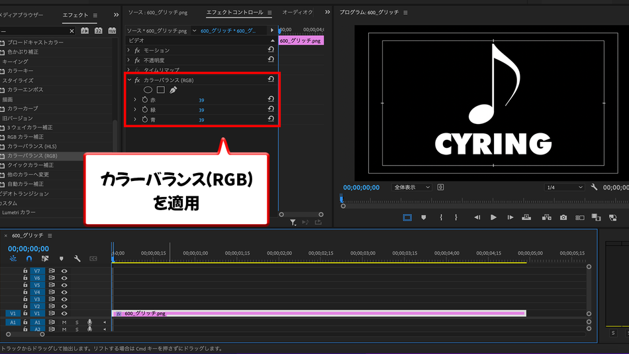
Task: Select the pen mask tool under カラーバランス (RGB)
Action: pyautogui.click(x=173, y=90)
